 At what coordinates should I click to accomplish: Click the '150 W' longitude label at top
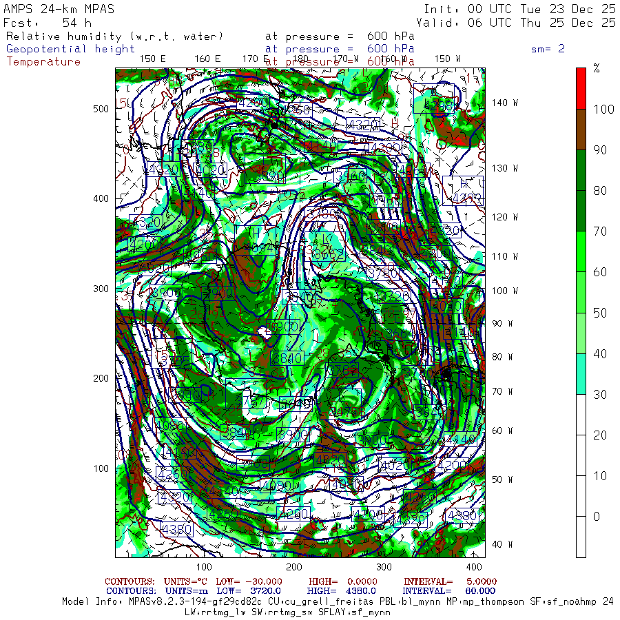click(447, 59)
